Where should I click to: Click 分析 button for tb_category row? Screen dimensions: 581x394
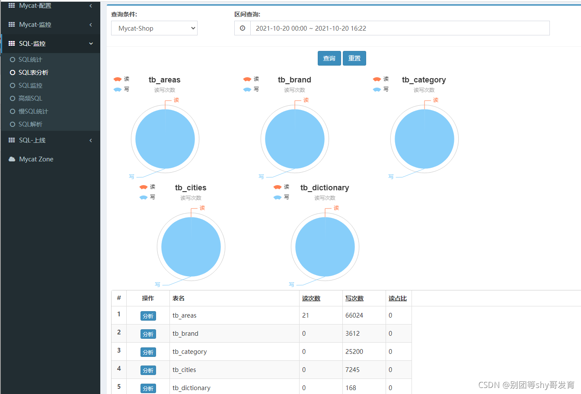[x=148, y=352]
